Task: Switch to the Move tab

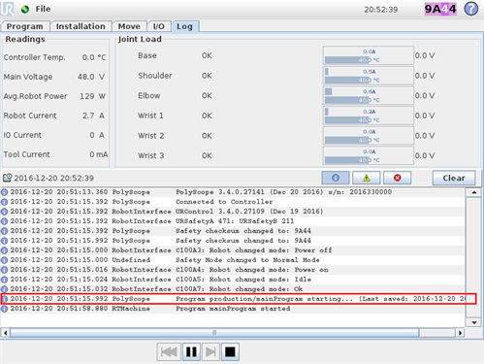Action: 129,26
